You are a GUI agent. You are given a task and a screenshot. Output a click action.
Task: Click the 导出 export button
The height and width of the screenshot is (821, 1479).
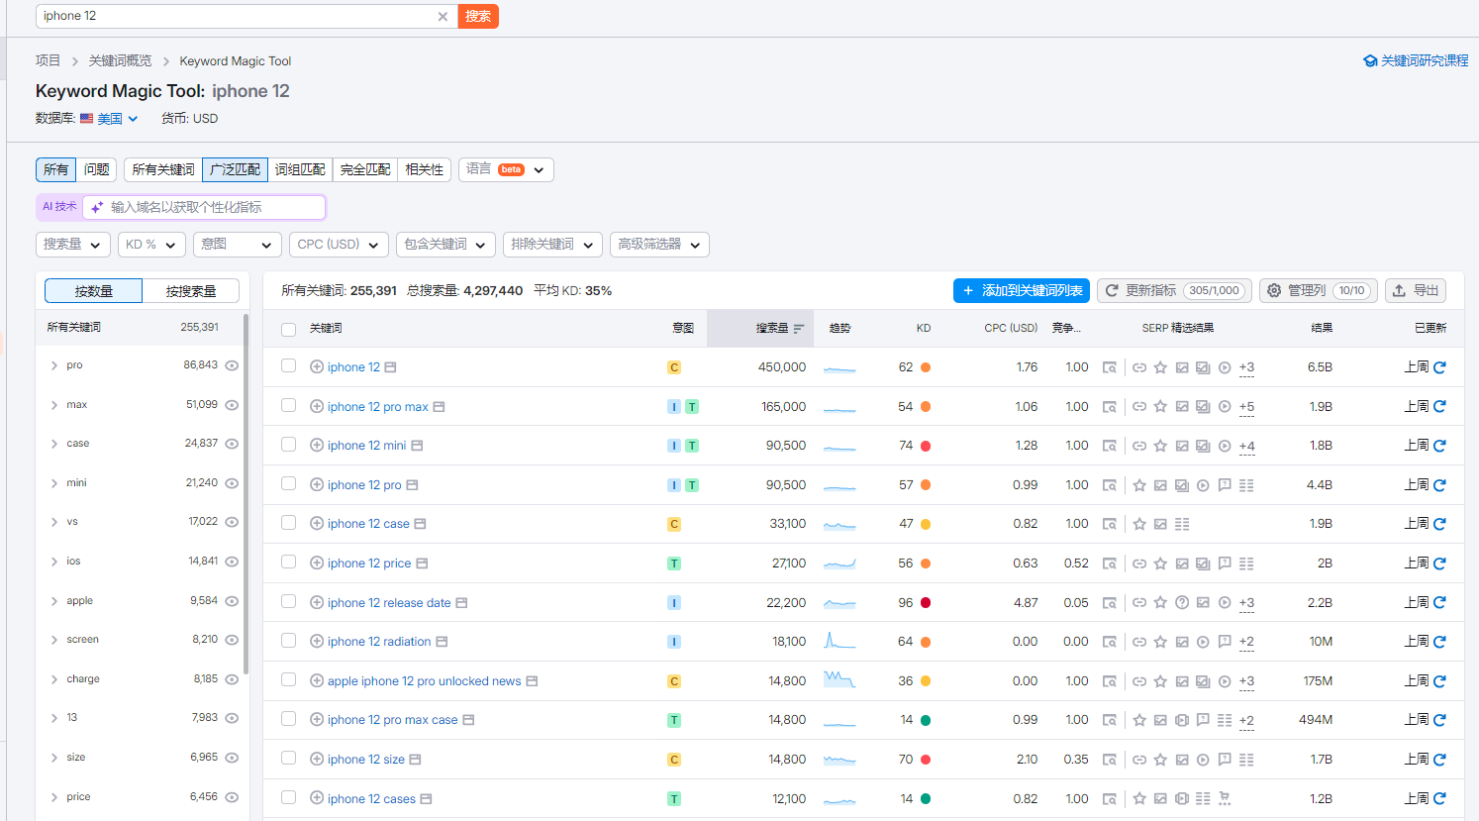(x=1416, y=291)
